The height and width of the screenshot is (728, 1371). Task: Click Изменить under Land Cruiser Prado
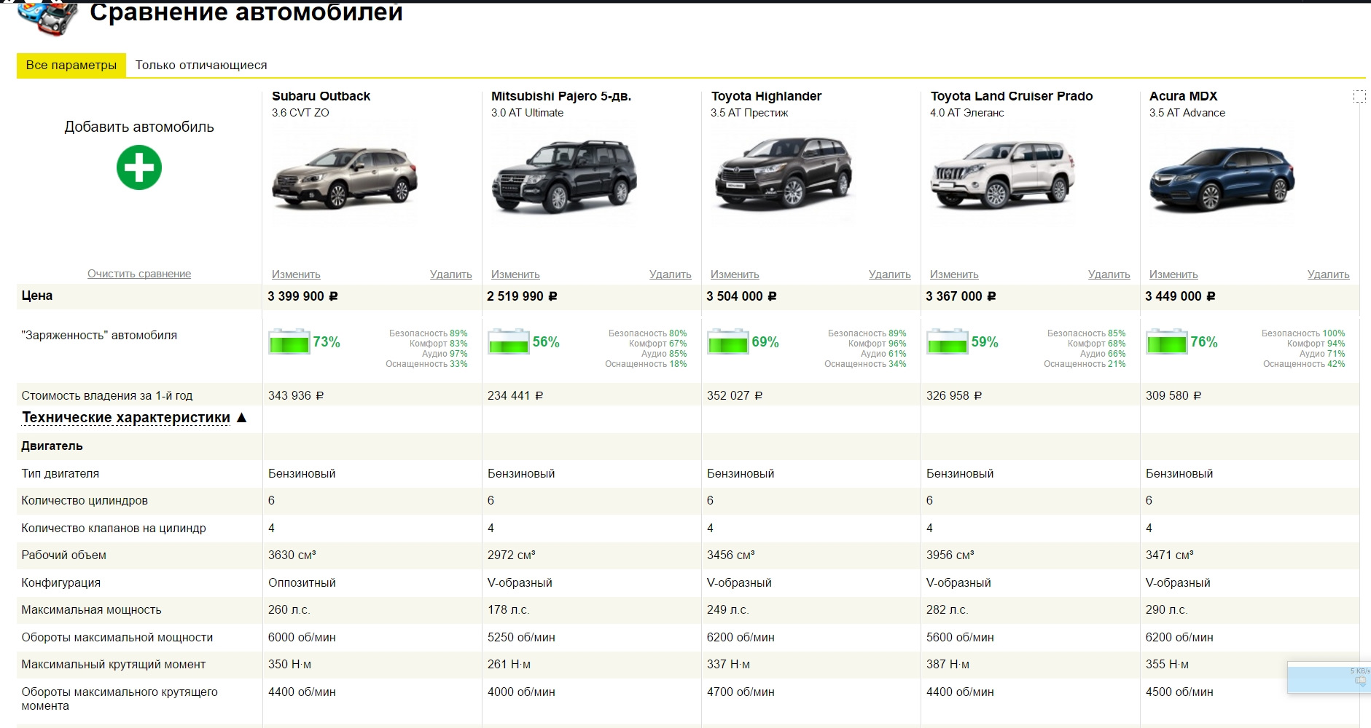pyautogui.click(x=954, y=274)
